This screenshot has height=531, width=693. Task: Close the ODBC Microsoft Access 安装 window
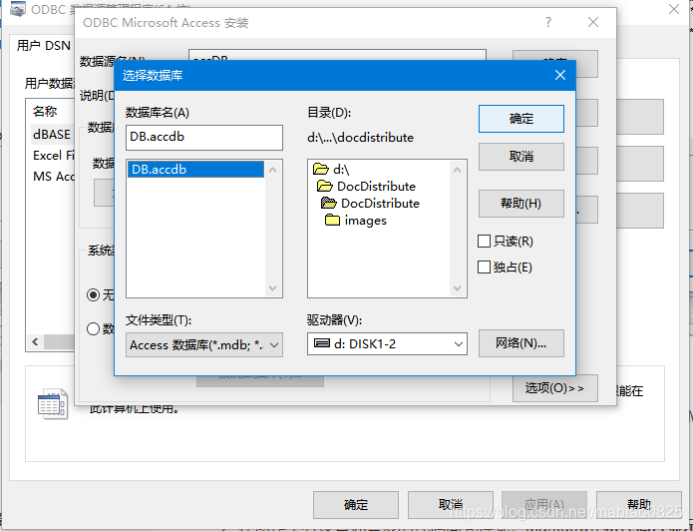(x=593, y=22)
